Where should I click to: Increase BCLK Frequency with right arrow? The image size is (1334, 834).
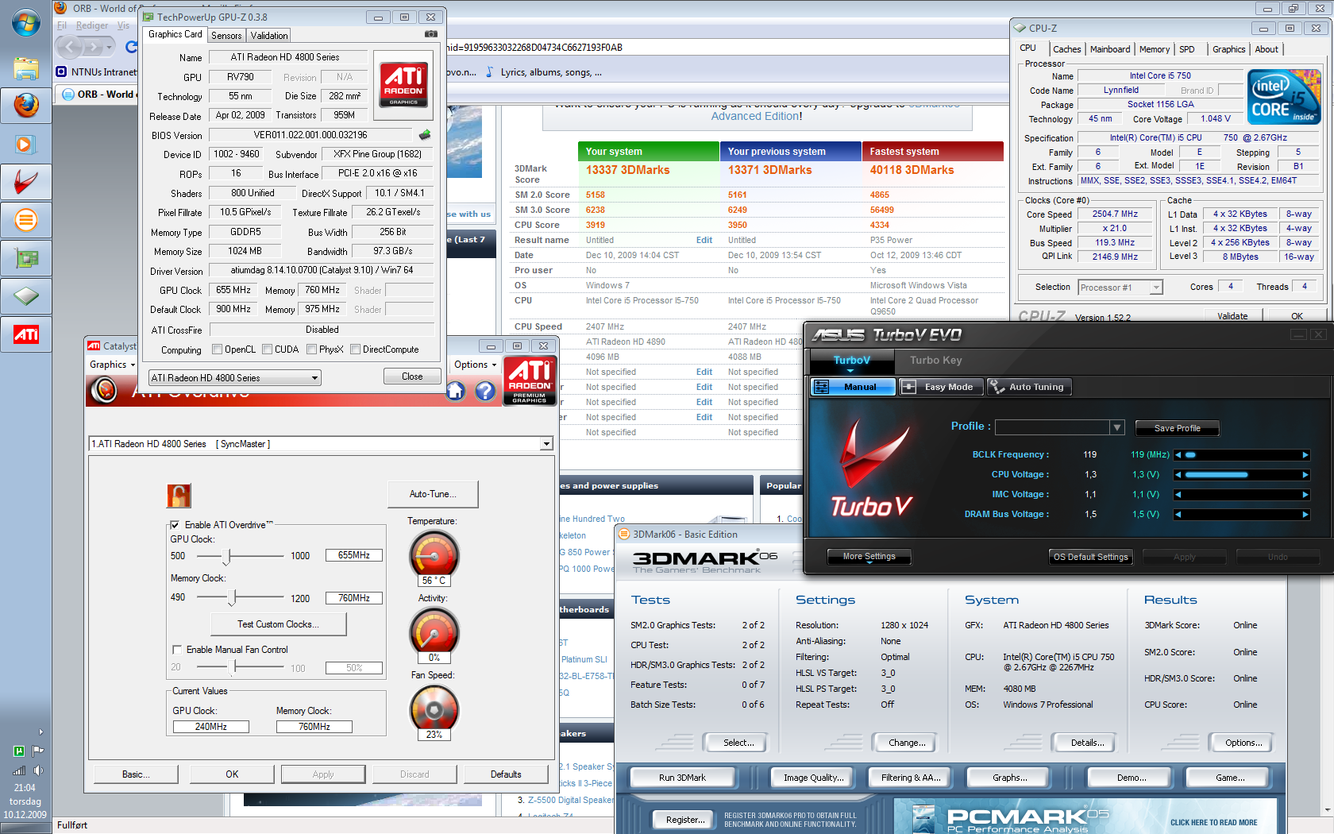pos(1305,455)
